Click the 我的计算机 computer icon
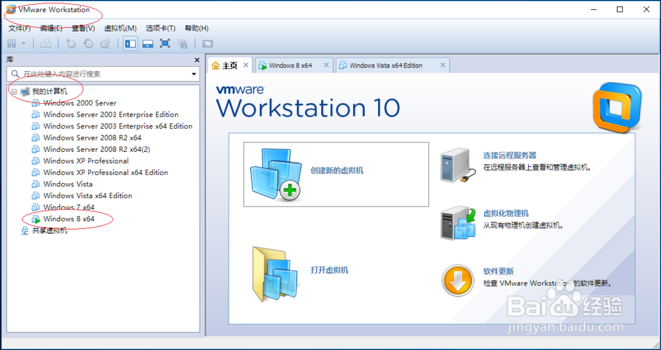The height and width of the screenshot is (350, 661). point(25,91)
